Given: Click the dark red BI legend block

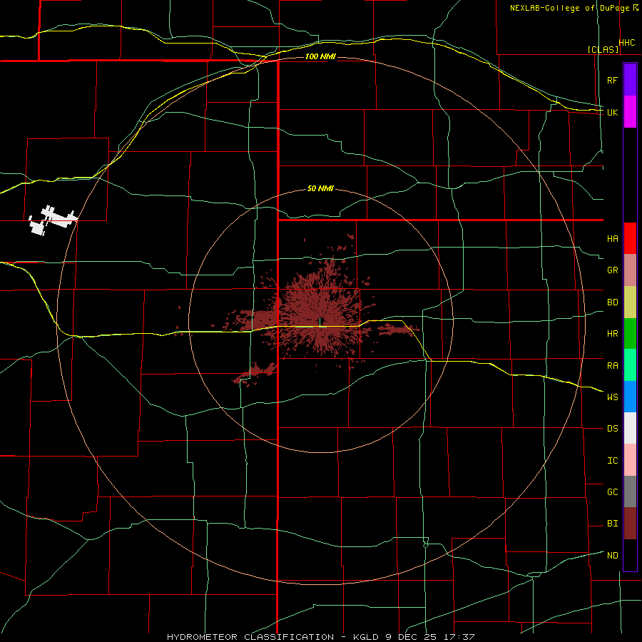Looking at the screenshot, I should coord(630,524).
